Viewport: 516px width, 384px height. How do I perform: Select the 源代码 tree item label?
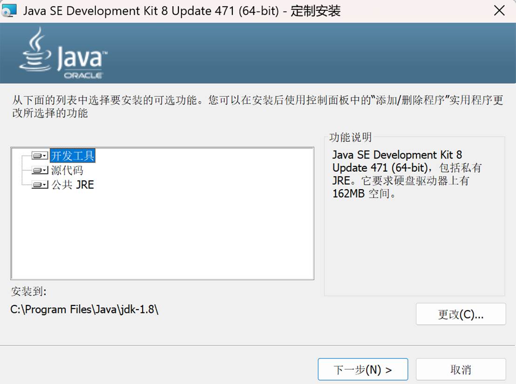[67, 170]
